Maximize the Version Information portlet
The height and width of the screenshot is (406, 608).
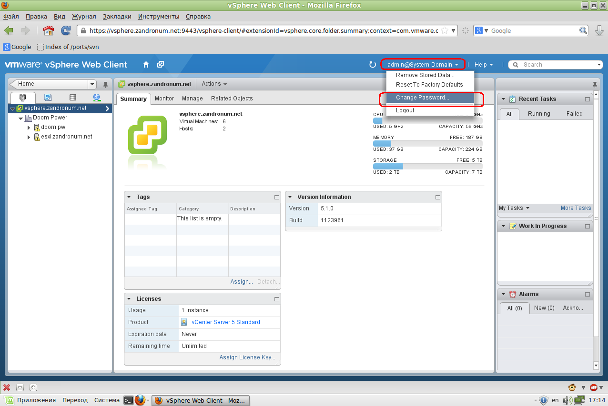(x=438, y=197)
